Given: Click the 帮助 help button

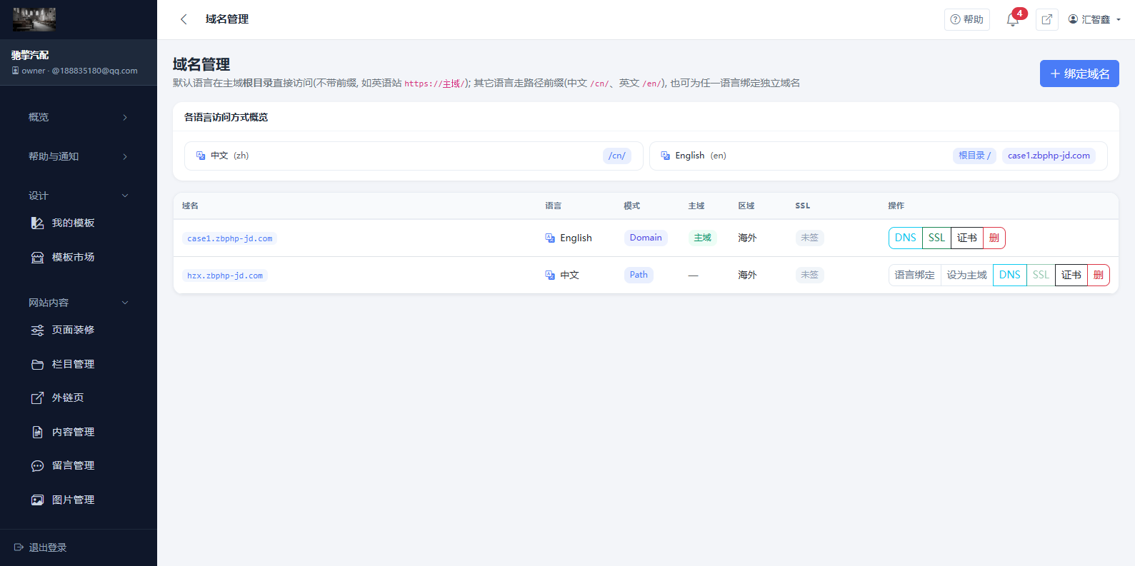Looking at the screenshot, I should 967,19.
